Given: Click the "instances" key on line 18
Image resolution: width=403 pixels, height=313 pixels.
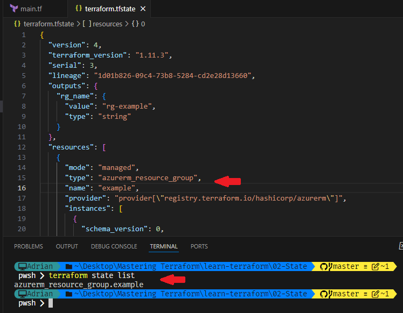Looking at the screenshot, I should pos(88,208).
